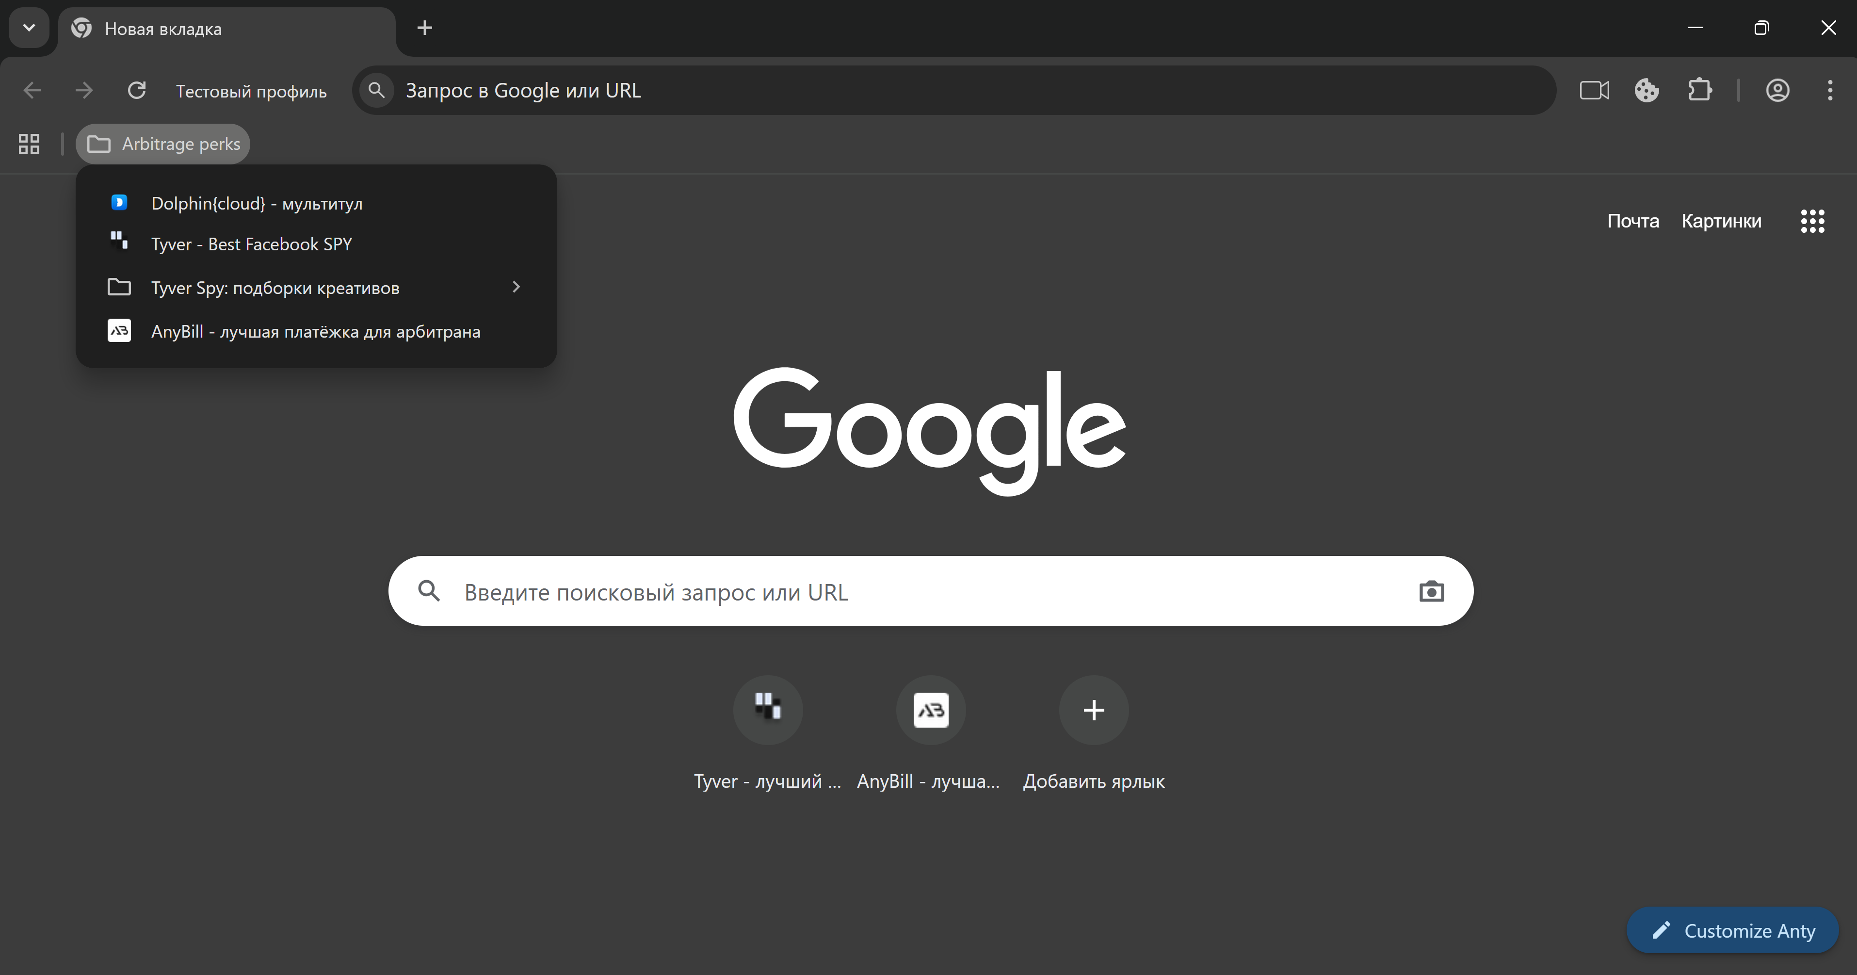Image resolution: width=1857 pixels, height=975 pixels.
Task: Open the Dolphin{cloud} bookmark entry
Action: coord(257,203)
